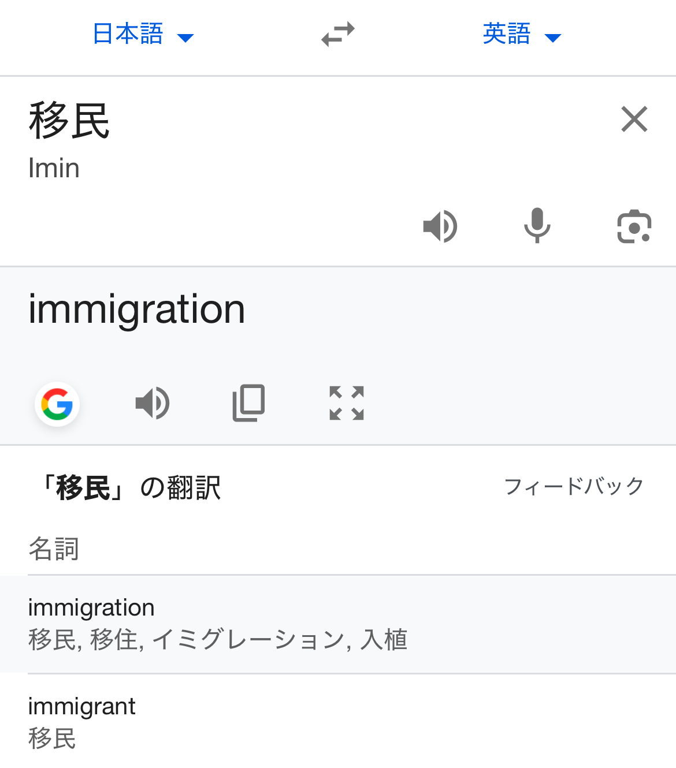The width and height of the screenshot is (676, 768).
Task: Start voice input with the microphone
Action: [x=537, y=226]
